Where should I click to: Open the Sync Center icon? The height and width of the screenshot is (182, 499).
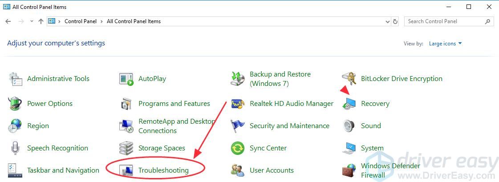click(238, 148)
